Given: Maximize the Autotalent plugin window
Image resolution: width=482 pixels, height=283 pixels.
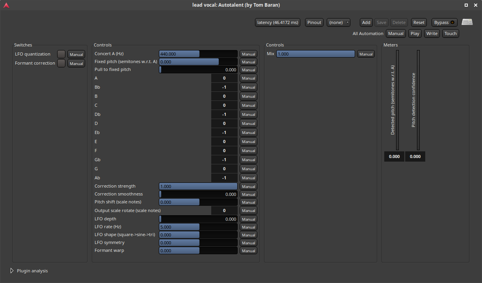Looking at the screenshot, I should click(466, 5).
